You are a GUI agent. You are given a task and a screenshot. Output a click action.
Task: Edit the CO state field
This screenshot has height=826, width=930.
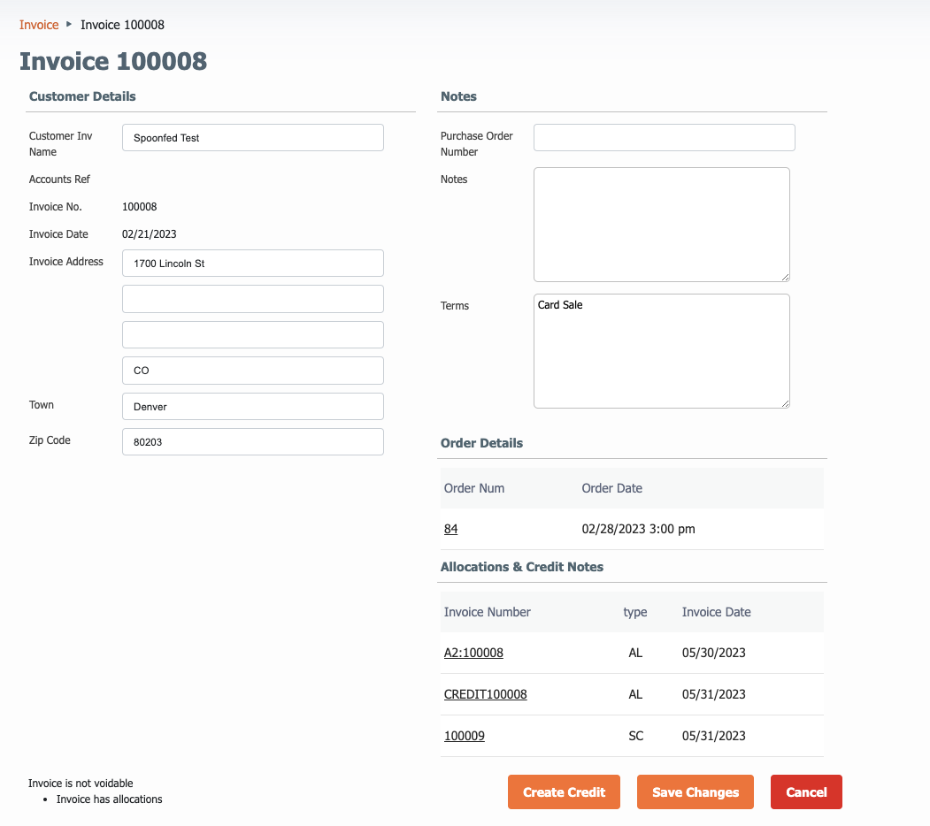[253, 371]
